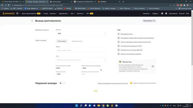The width and height of the screenshot is (193, 108).
Task: Click the Binance Pay shield icon
Action: pyautogui.click(x=120, y=62)
